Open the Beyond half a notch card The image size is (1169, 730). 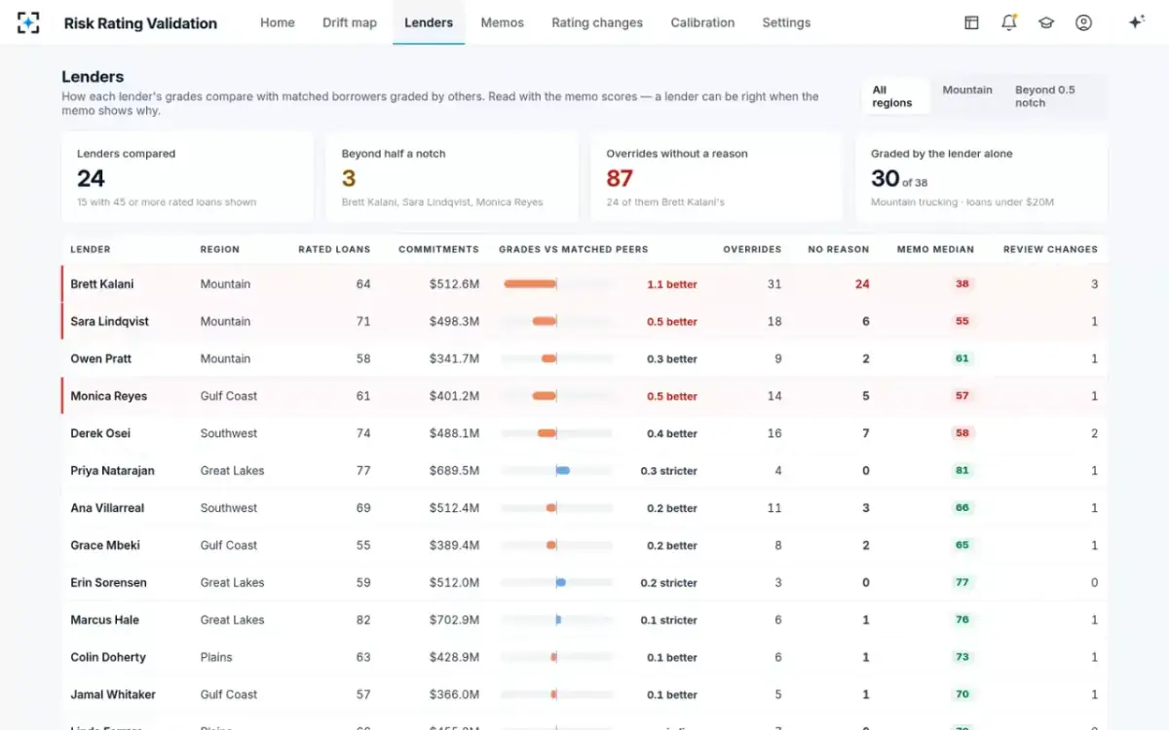[453, 177]
